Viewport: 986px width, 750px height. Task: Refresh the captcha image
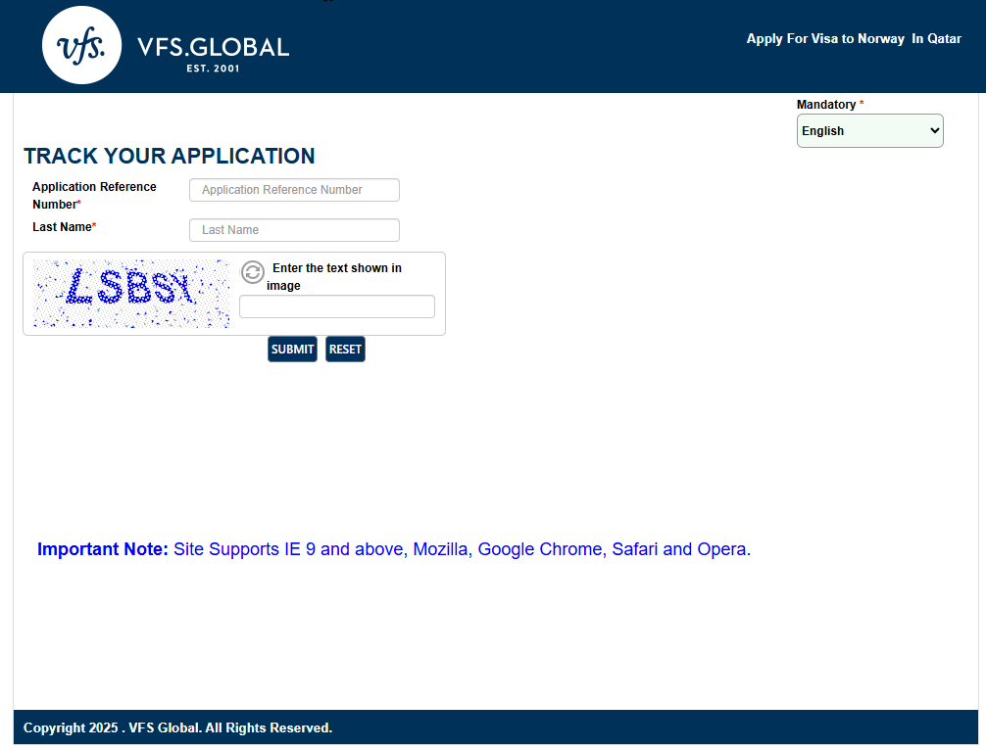[253, 272]
